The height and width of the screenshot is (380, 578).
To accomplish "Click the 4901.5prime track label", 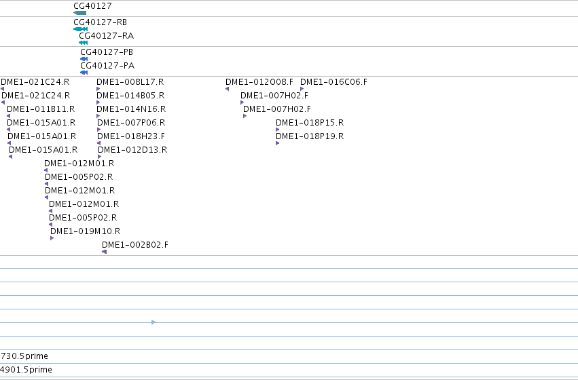I will pos(26,370).
